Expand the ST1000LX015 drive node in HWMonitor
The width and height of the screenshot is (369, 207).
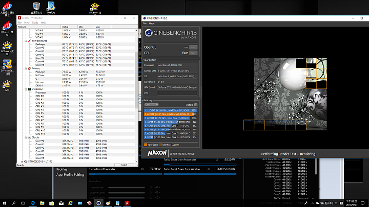coord(23,162)
